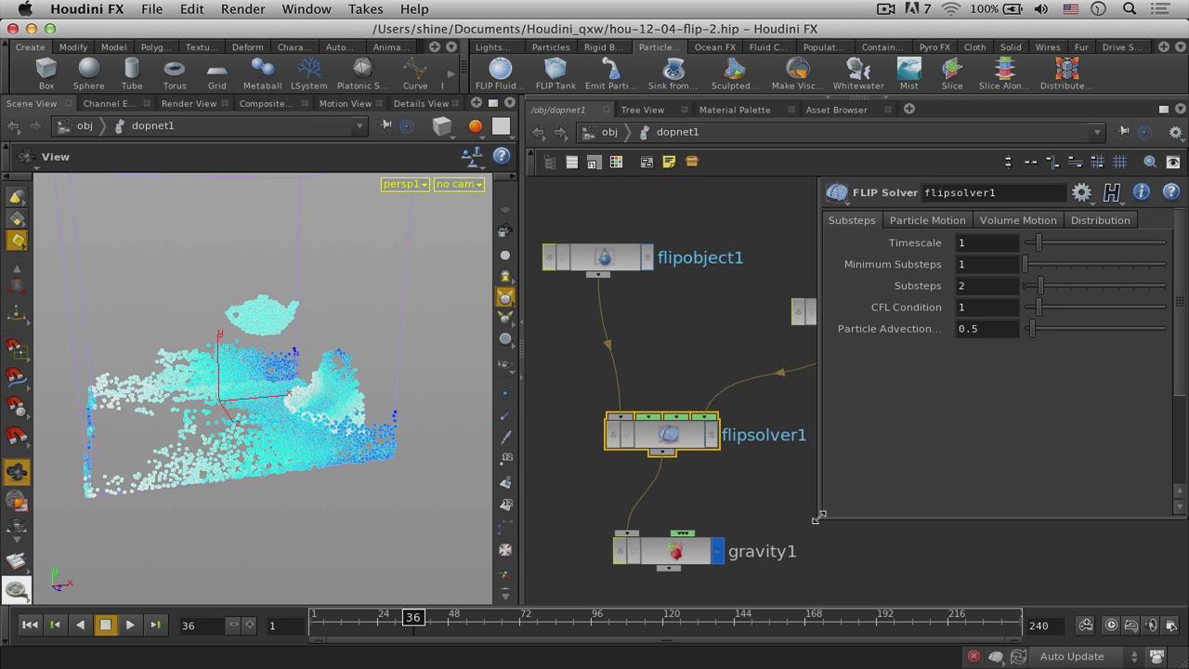Create a Grid from the shelf

point(216,72)
